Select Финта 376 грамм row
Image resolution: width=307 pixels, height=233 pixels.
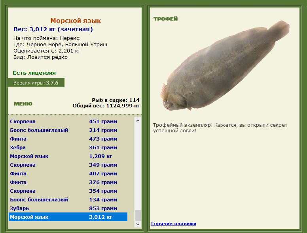(x=68, y=182)
